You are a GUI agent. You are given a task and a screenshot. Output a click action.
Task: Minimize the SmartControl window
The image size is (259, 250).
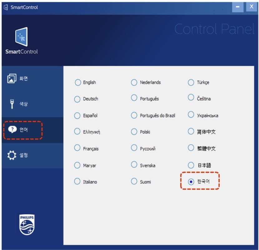point(238,7)
